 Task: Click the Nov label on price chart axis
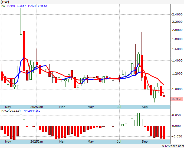tap(8, 107)
